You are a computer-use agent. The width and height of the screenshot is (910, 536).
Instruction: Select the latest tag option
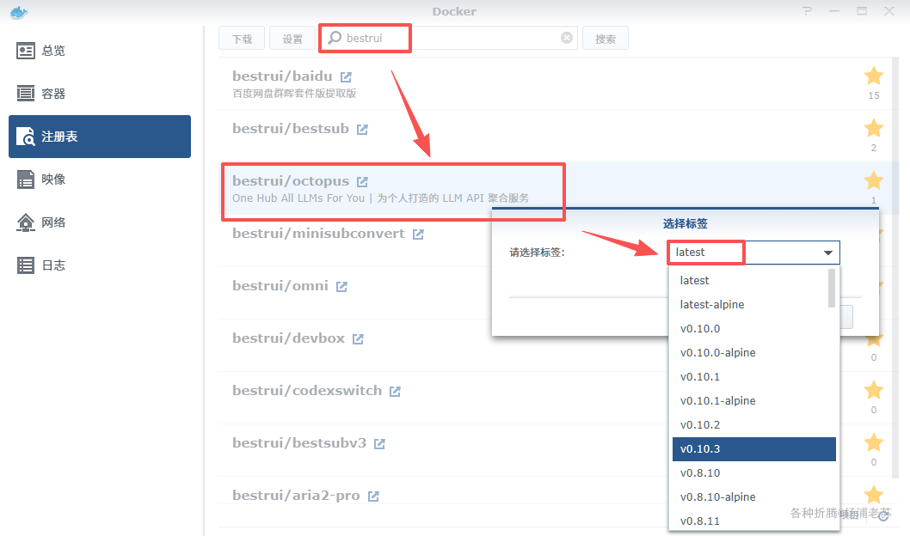click(753, 281)
